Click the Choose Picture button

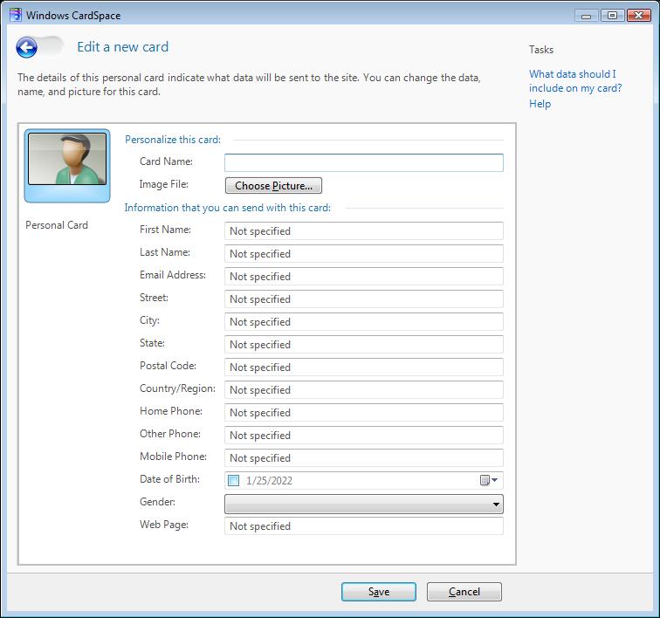[x=273, y=186]
